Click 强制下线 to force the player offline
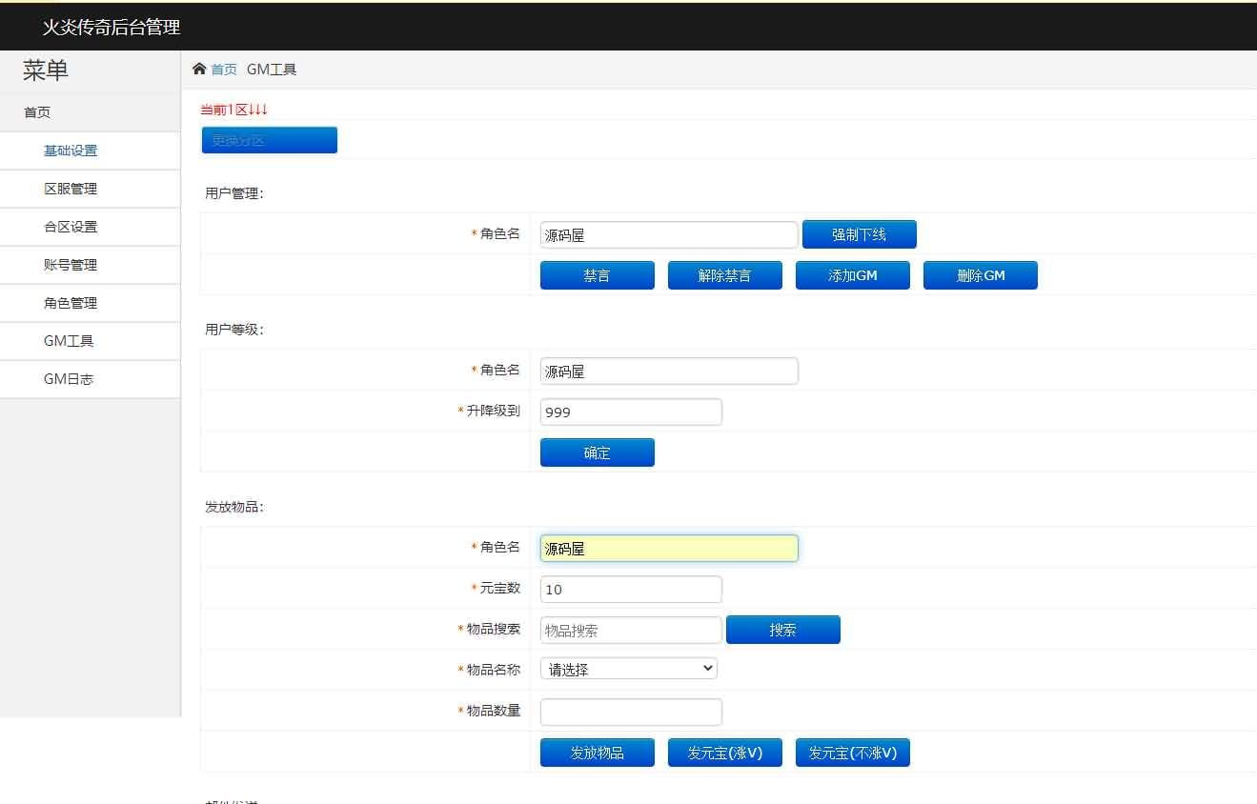 (x=860, y=234)
